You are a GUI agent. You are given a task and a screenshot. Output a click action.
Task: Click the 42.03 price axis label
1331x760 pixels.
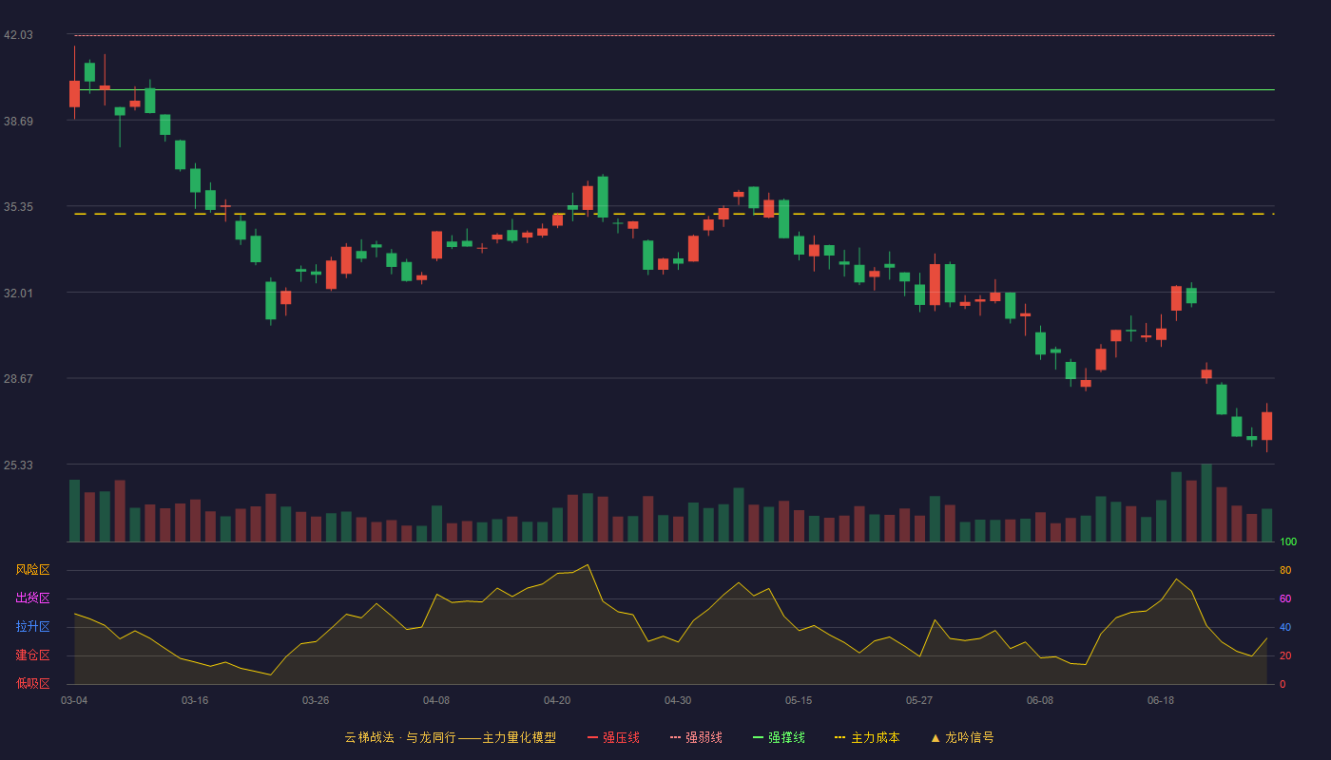click(18, 35)
